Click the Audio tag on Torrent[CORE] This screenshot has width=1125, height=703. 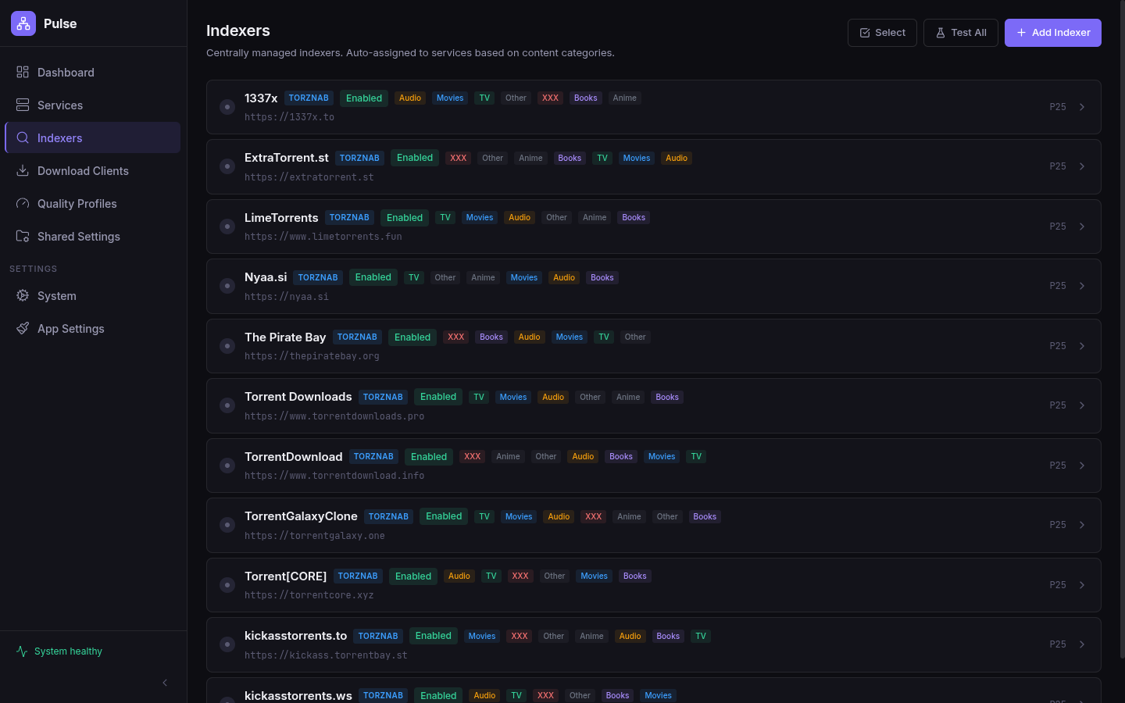point(459,576)
